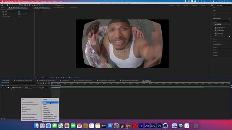Select the Brush tool

33,5
